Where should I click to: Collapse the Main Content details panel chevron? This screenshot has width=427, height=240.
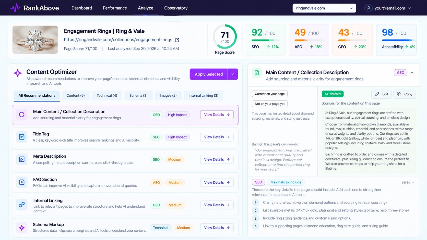[412, 73]
